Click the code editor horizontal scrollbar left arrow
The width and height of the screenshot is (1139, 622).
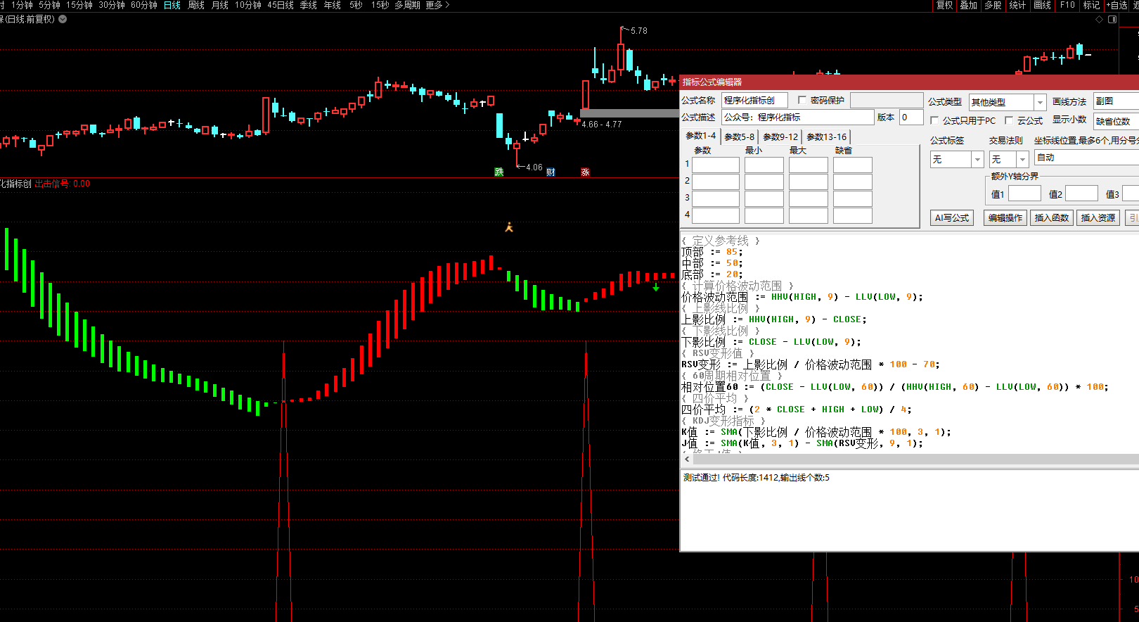tap(687, 459)
